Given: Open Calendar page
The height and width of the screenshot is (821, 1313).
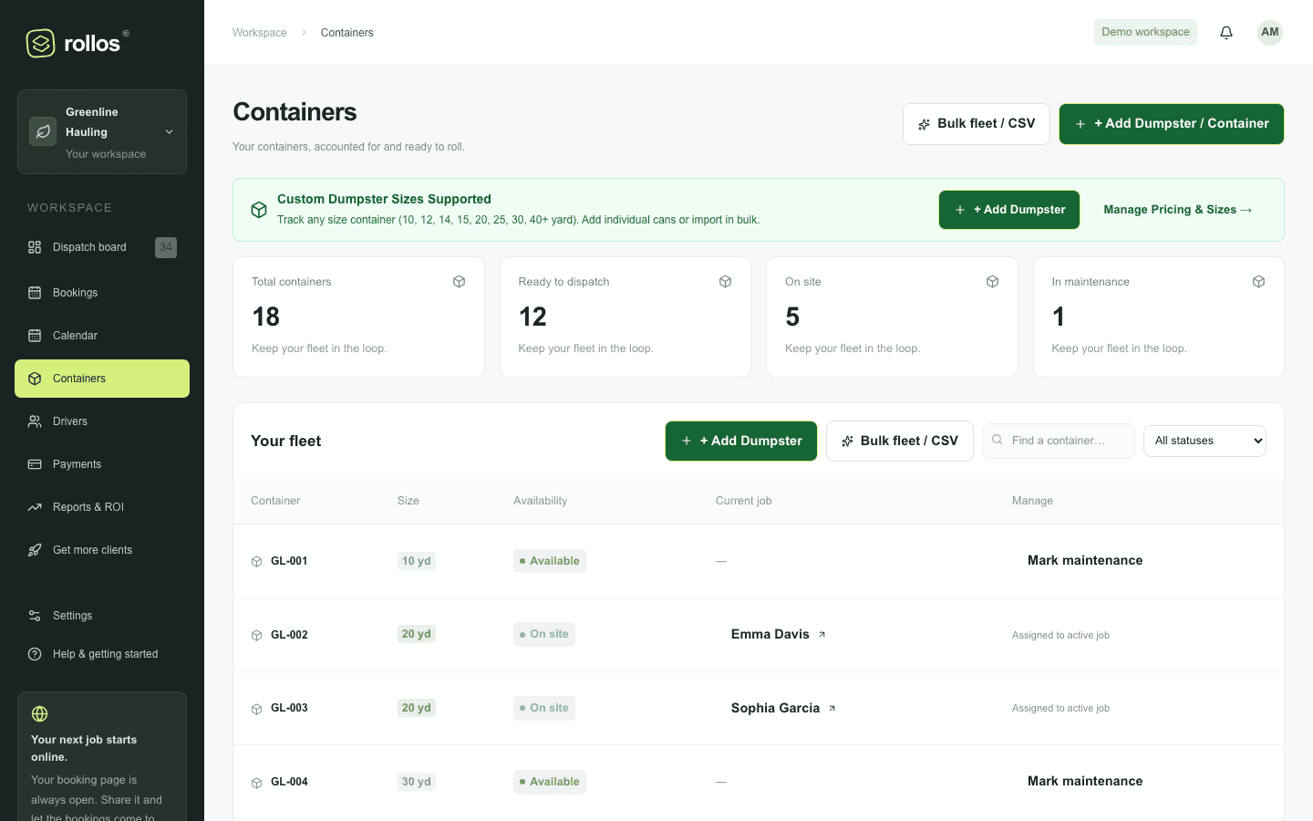Looking at the screenshot, I should [x=102, y=336].
